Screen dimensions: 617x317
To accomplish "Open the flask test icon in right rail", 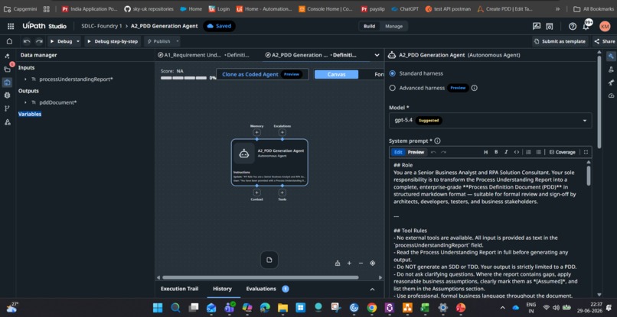I will (x=611, y=70).
